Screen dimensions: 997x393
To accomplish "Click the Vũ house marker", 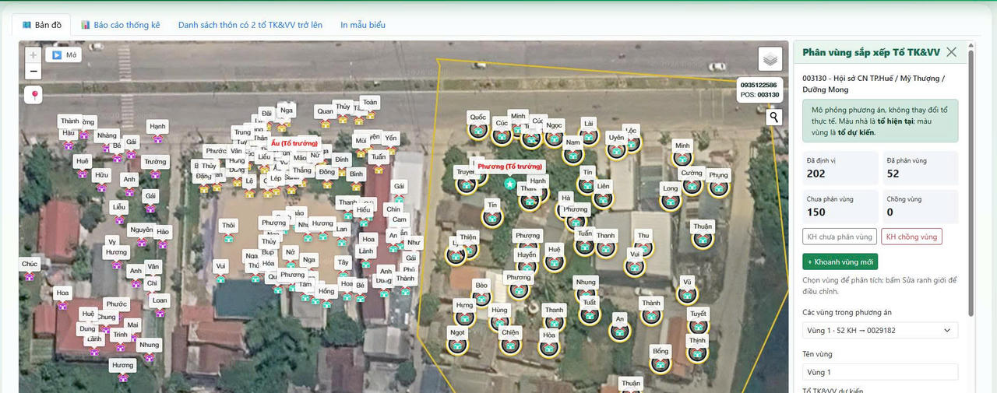I will [686, 294].
